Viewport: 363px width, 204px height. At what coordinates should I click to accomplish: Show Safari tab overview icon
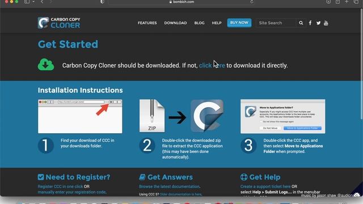356,2
